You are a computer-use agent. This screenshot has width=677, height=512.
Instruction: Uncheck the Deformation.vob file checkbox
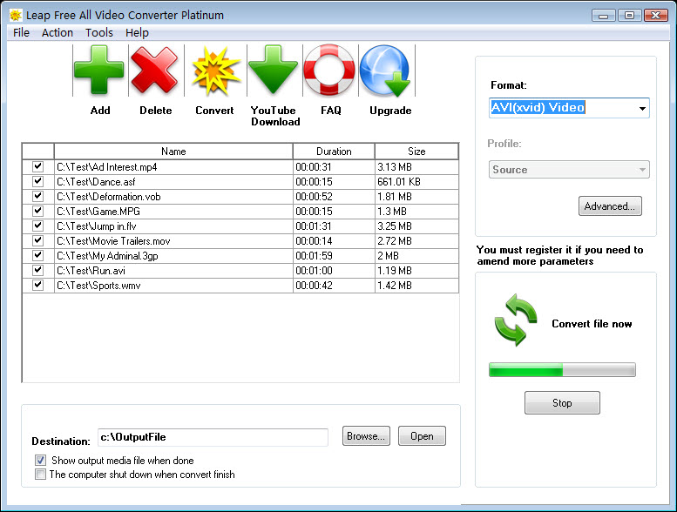pyautogui.click(x=38, y=196)
